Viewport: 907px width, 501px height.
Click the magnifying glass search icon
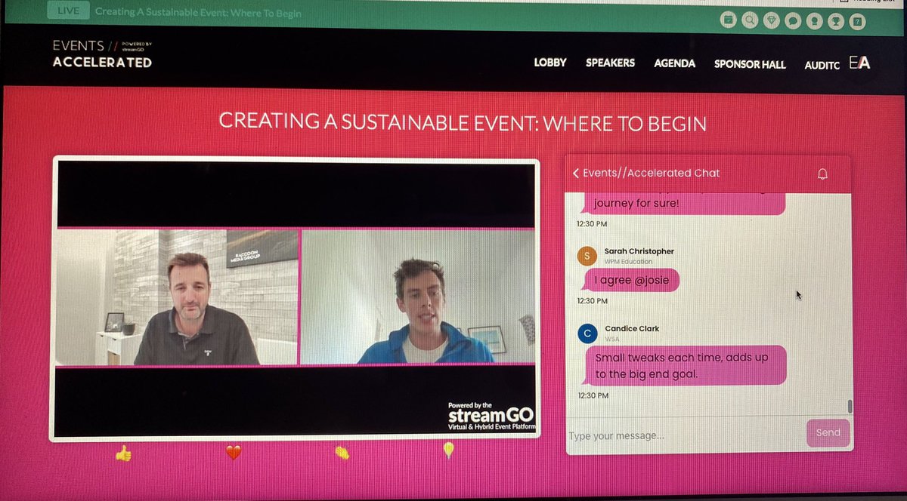pyautogui.click(x=750, y=20)
